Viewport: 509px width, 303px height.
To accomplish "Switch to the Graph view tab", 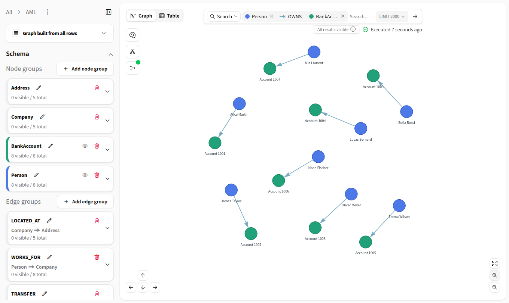I will point(141,16).
